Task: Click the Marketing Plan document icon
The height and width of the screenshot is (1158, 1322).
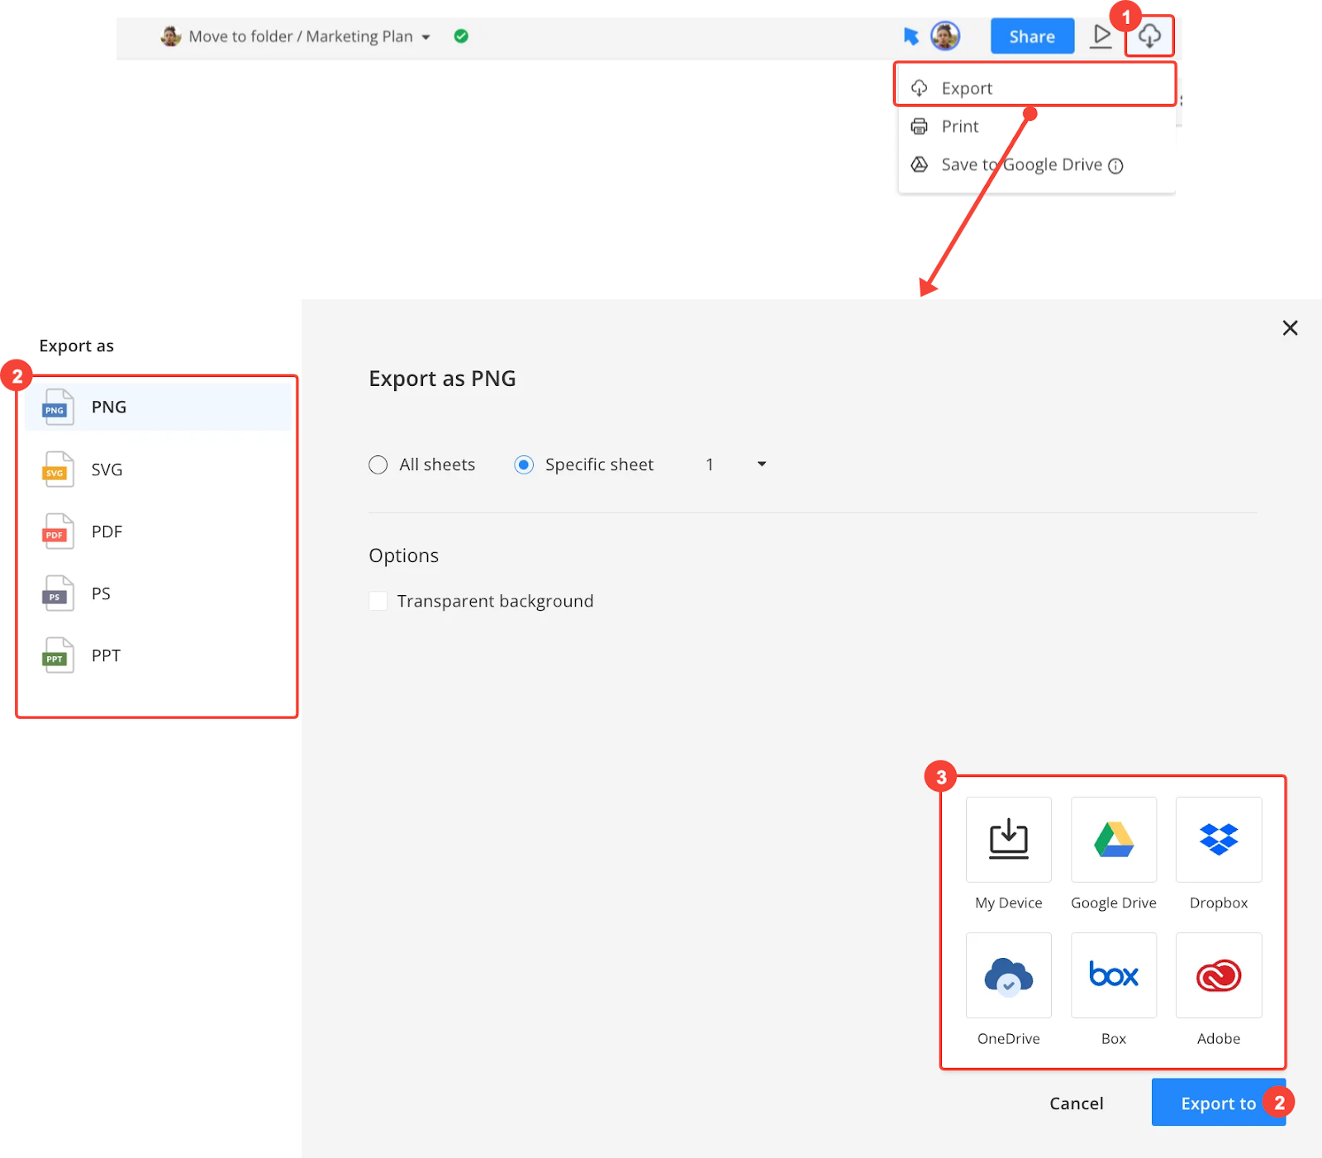Action: coord(171,36)
